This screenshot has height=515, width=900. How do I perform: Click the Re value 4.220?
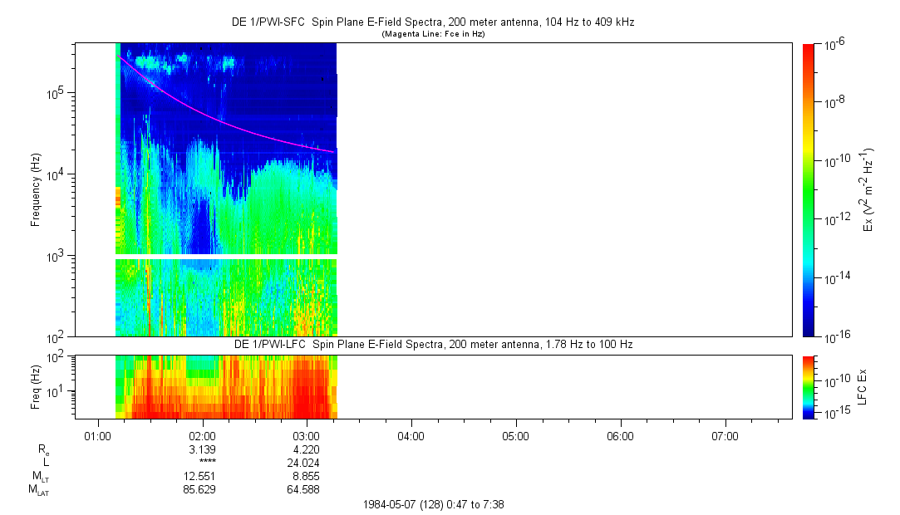pos(307,449)
